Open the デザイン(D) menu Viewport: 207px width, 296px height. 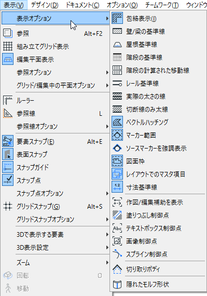pos(45,5)
